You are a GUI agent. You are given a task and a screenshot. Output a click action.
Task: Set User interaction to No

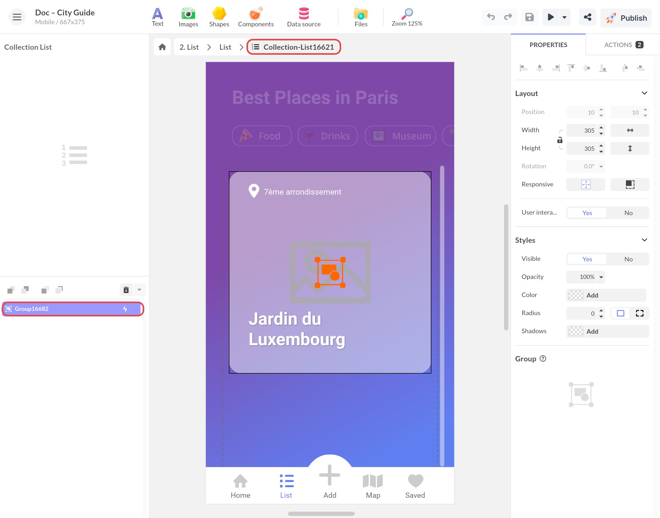click(x=628, y=213)
